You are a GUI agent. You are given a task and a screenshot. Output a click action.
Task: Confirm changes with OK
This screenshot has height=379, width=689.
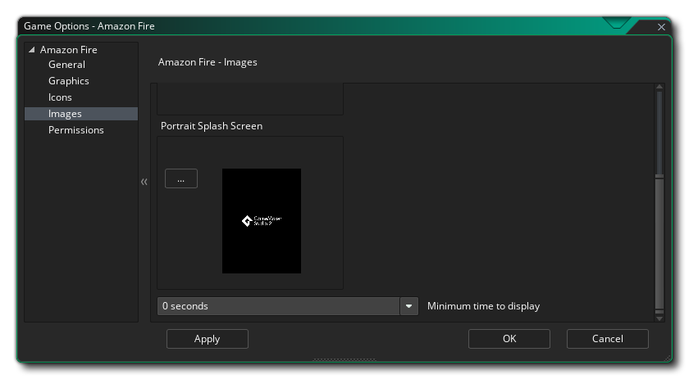[x=509, y=339]
